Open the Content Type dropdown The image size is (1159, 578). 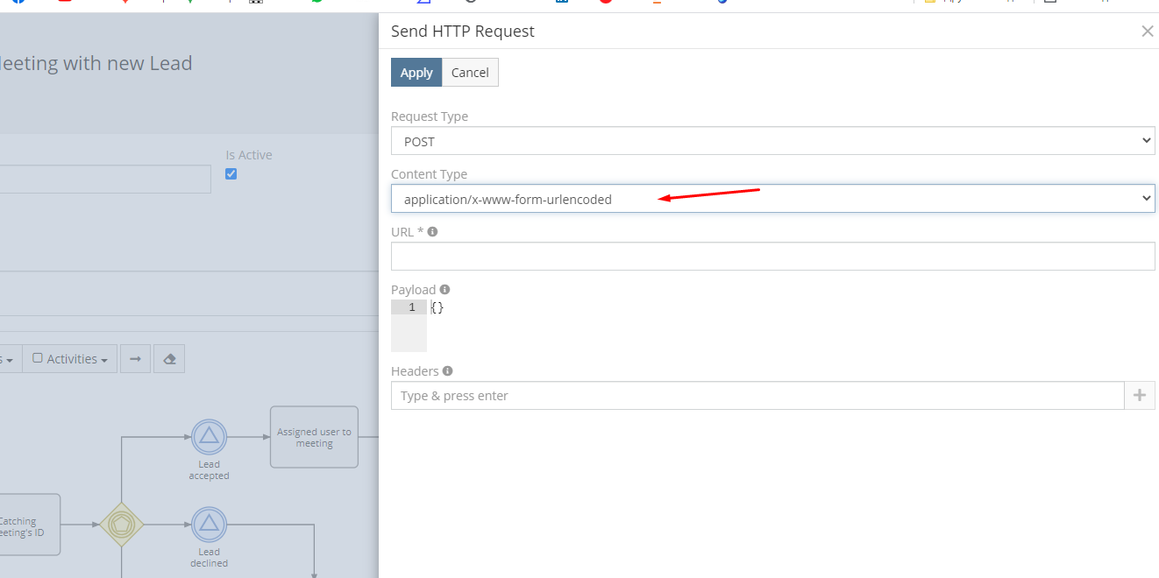(x=772, y=199)
